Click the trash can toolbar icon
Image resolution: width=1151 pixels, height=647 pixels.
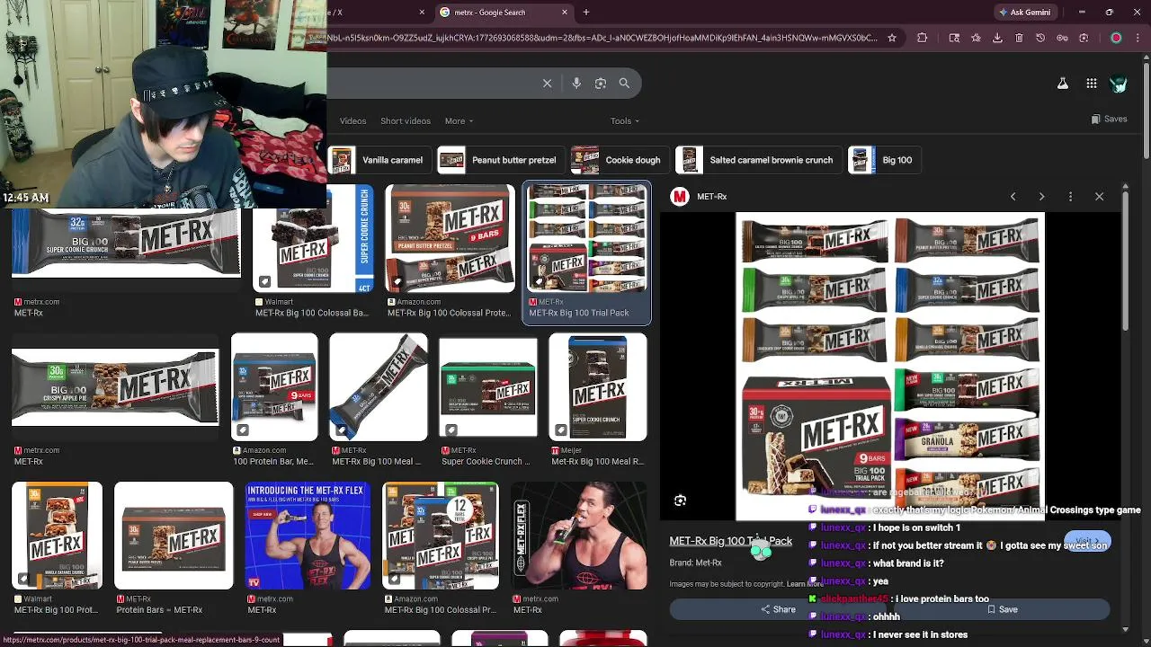(1019, 38)
